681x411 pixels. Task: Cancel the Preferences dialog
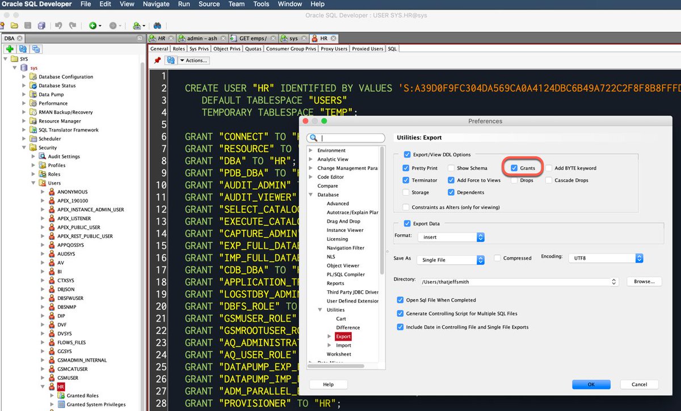[639, 384]
